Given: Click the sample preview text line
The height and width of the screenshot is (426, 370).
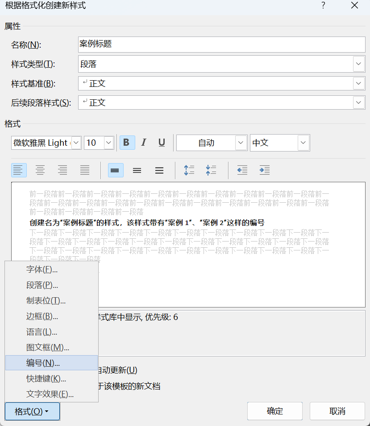Looking at the screenshot, I should coord(147,223).
